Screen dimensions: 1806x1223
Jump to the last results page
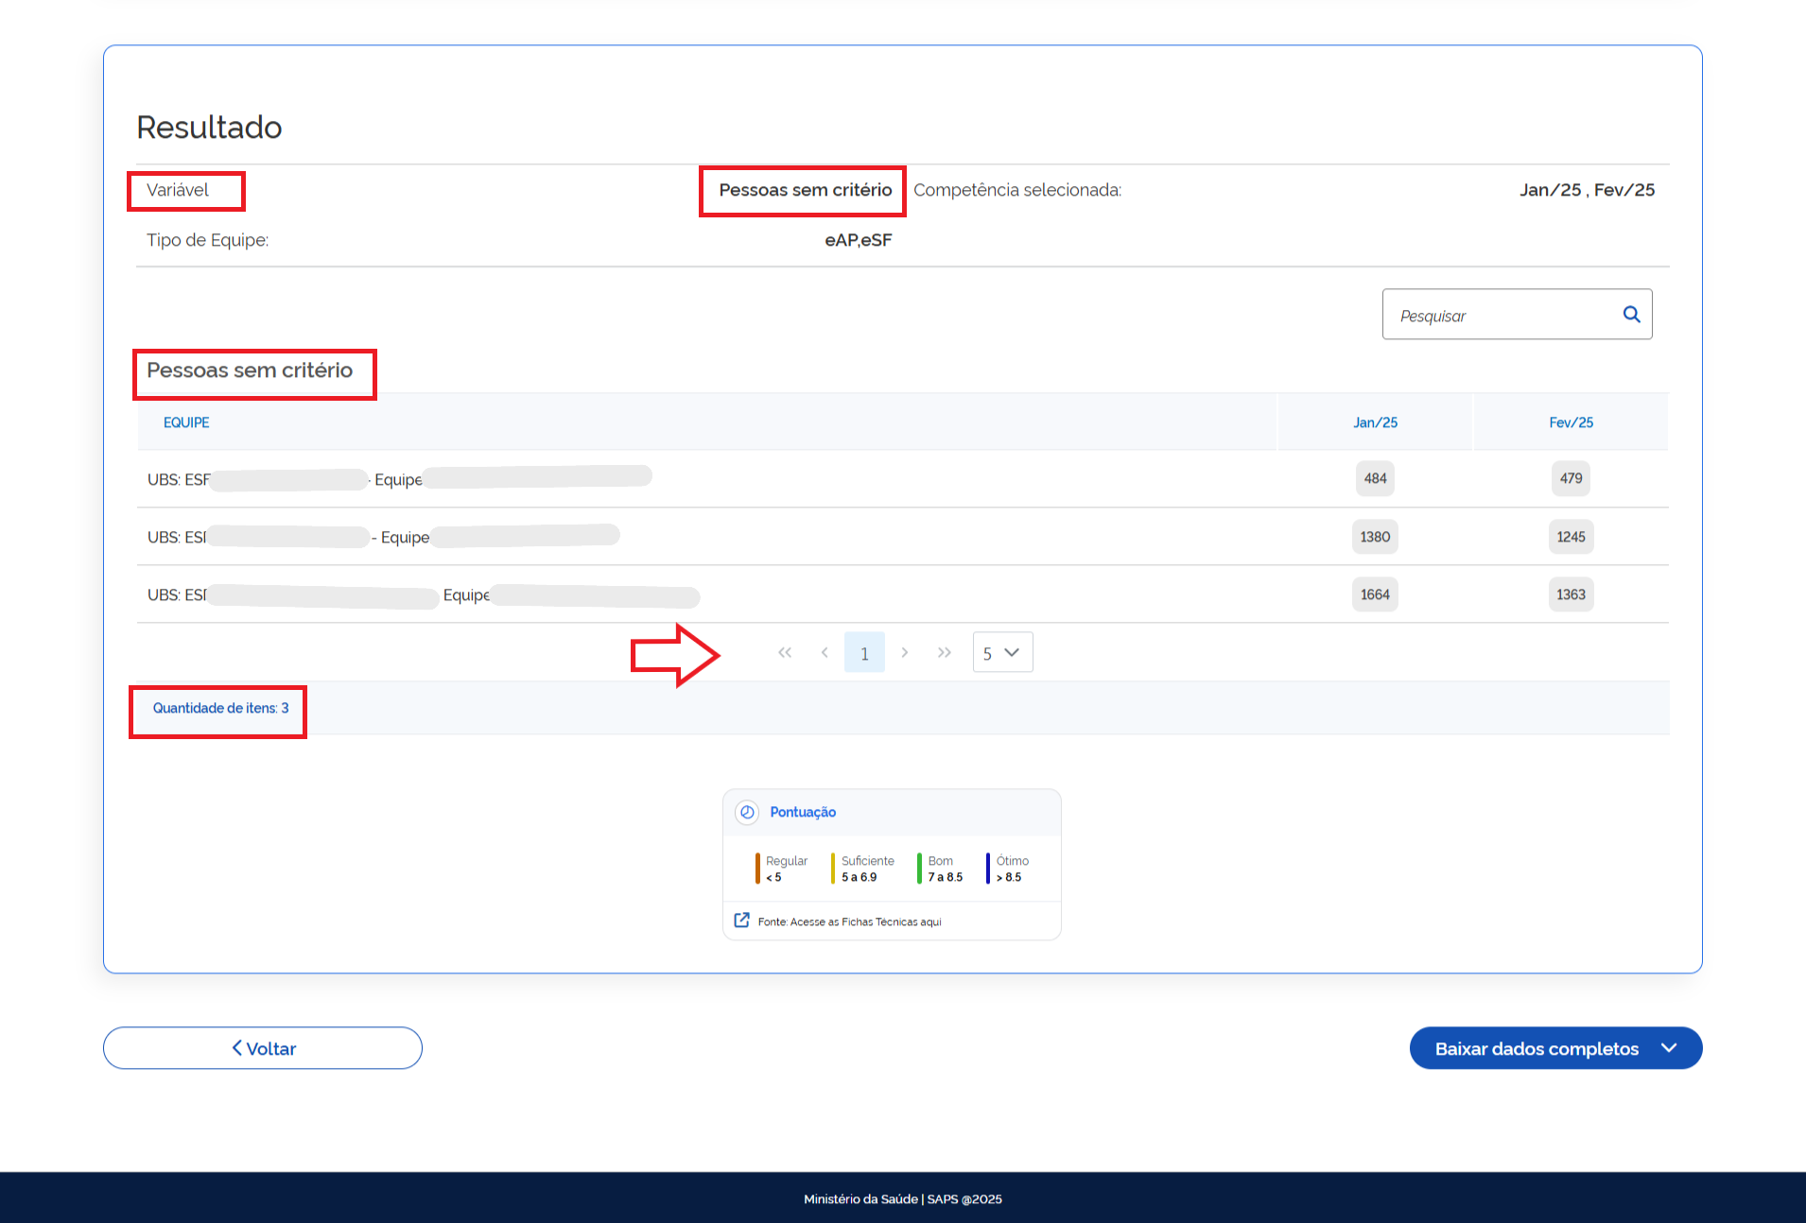point(944,652)
